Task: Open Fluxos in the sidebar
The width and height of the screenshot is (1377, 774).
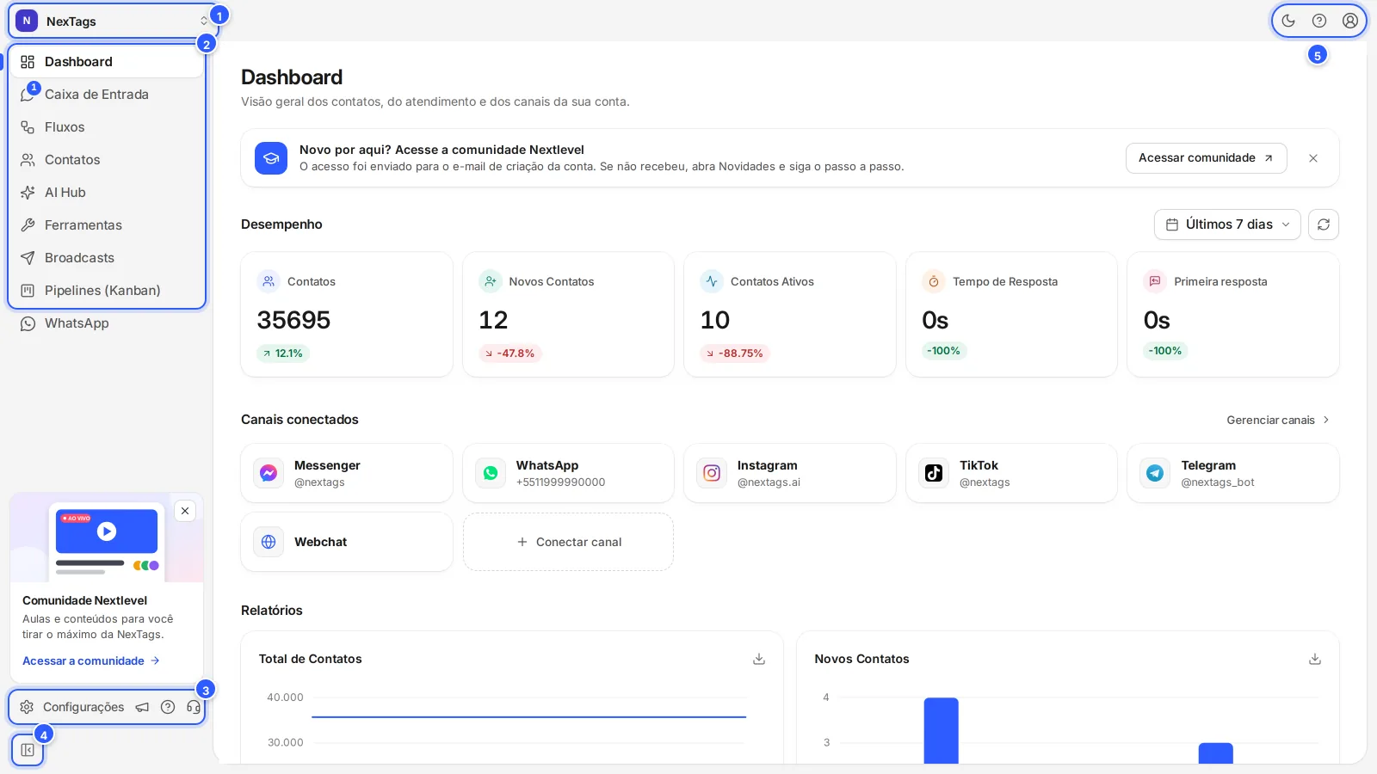Action: 108,127
